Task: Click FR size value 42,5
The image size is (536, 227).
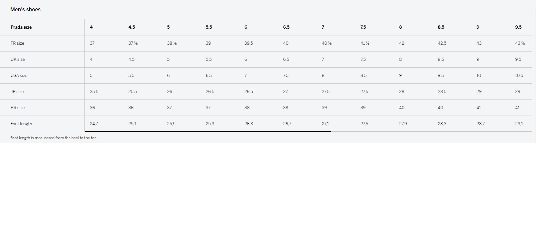Action: [x=442, y=43]
